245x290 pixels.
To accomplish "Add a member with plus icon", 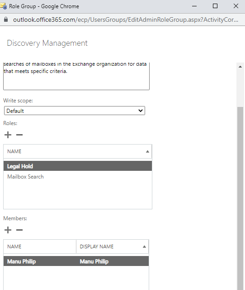I will 8,230.
